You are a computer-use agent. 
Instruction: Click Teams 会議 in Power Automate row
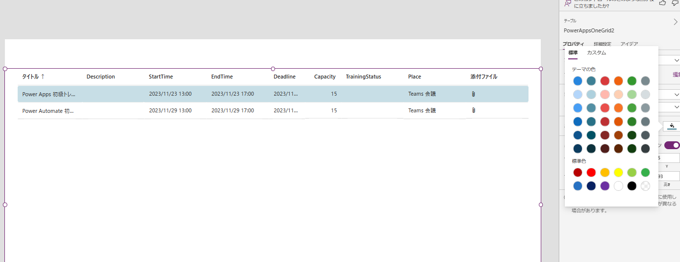tap(422, 110)
